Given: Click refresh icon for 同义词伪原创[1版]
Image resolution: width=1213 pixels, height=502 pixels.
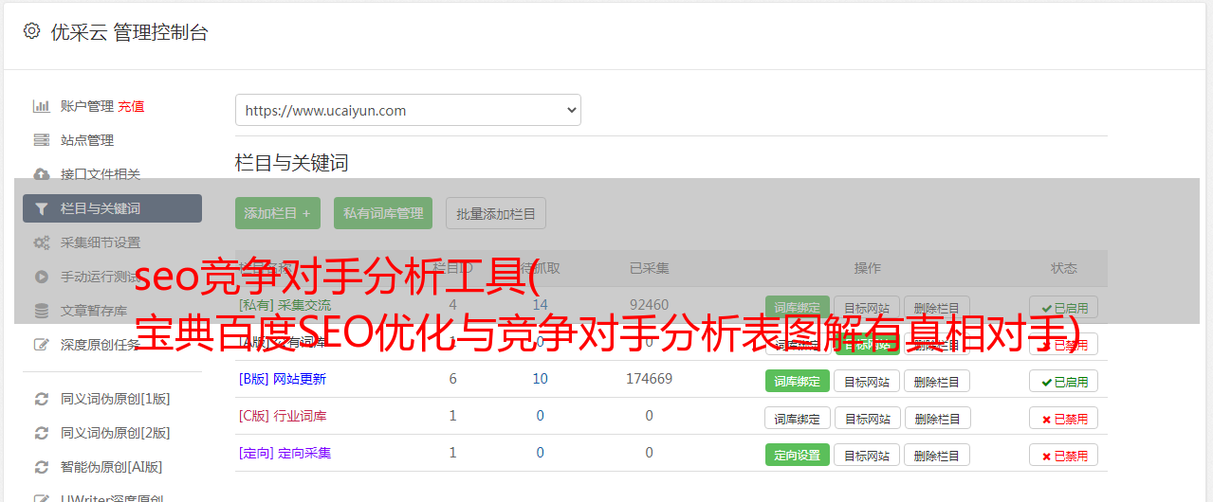Looking at the screenshot, I should [42, 399].
